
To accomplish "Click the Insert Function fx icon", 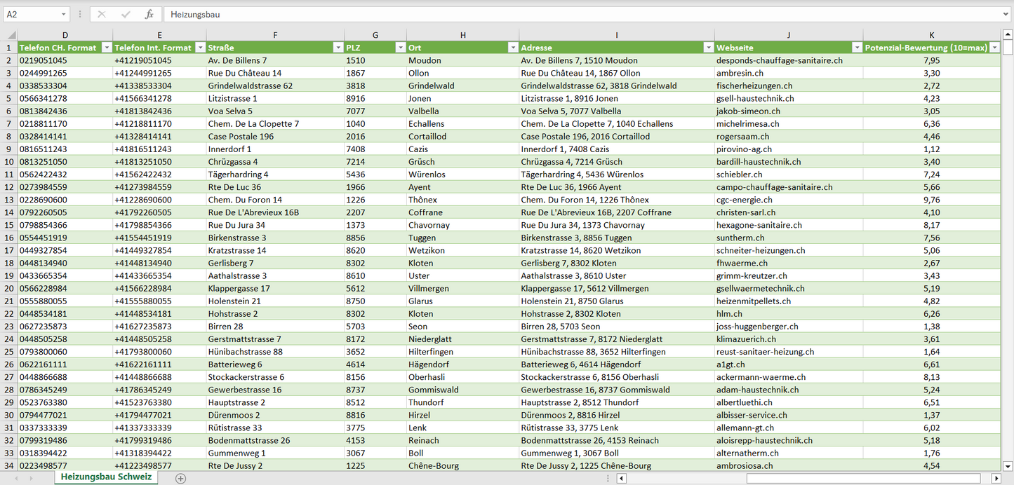I will tap(149, 14).
